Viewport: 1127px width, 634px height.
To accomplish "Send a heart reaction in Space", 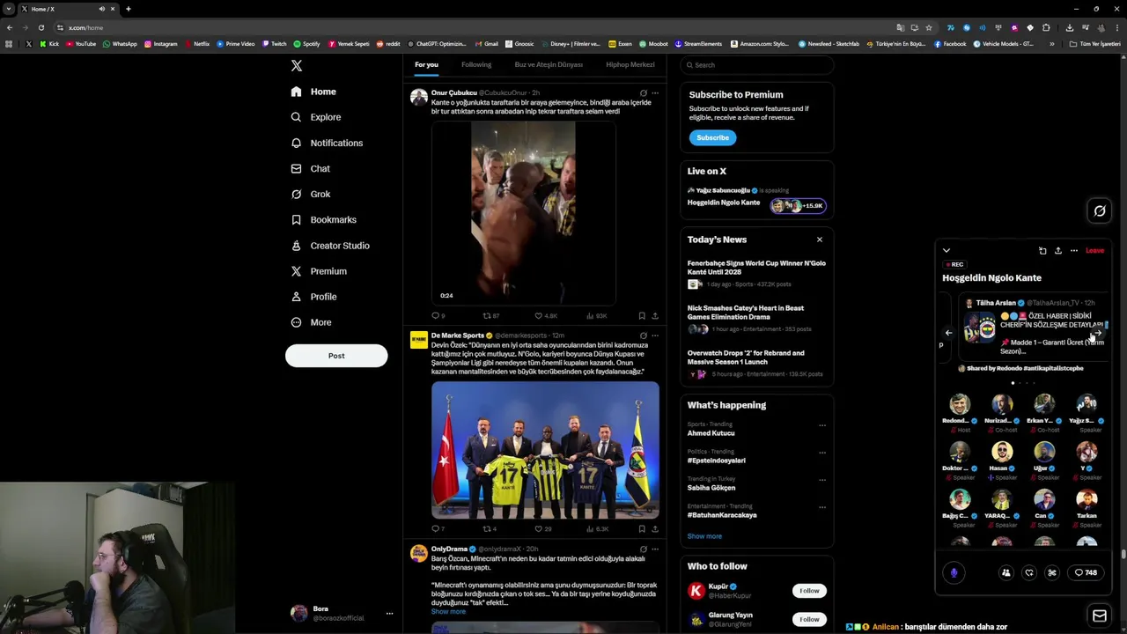I will coord(1029,573).
